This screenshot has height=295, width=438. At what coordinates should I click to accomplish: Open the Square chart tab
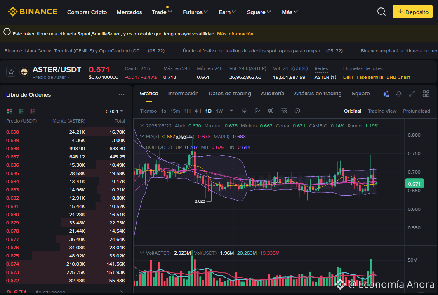tap(360, 94)
